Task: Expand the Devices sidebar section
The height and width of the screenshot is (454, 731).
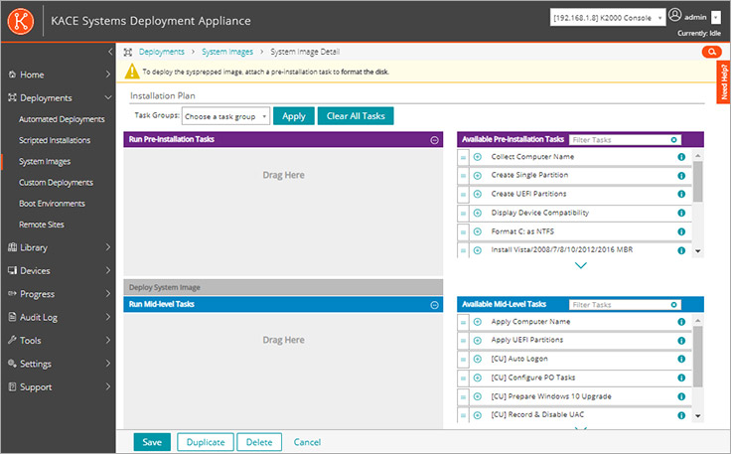Action: click(107, 270)
